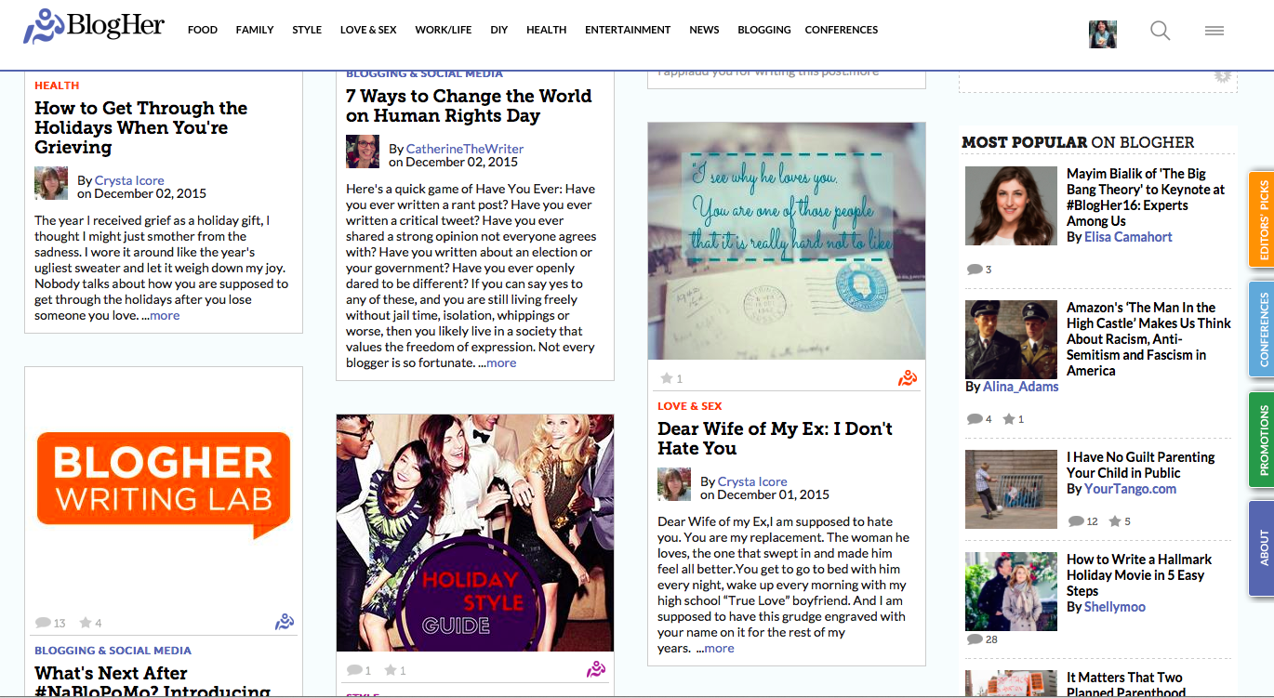Click the Man in the High Castle thumbnail

(1012, 339)
